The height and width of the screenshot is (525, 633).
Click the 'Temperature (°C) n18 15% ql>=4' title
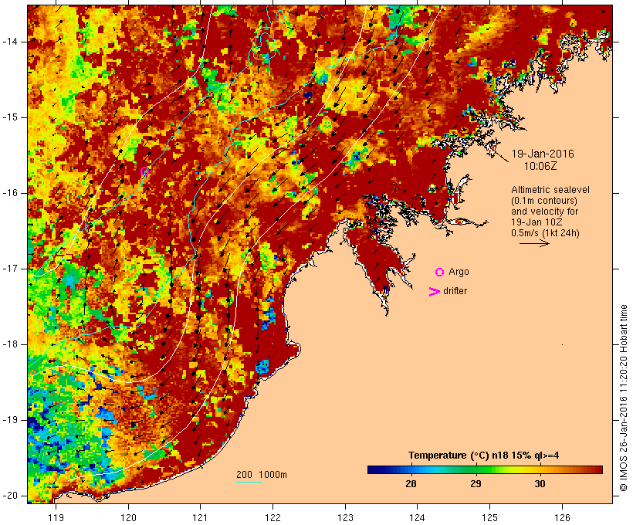(x=484, y=456)
